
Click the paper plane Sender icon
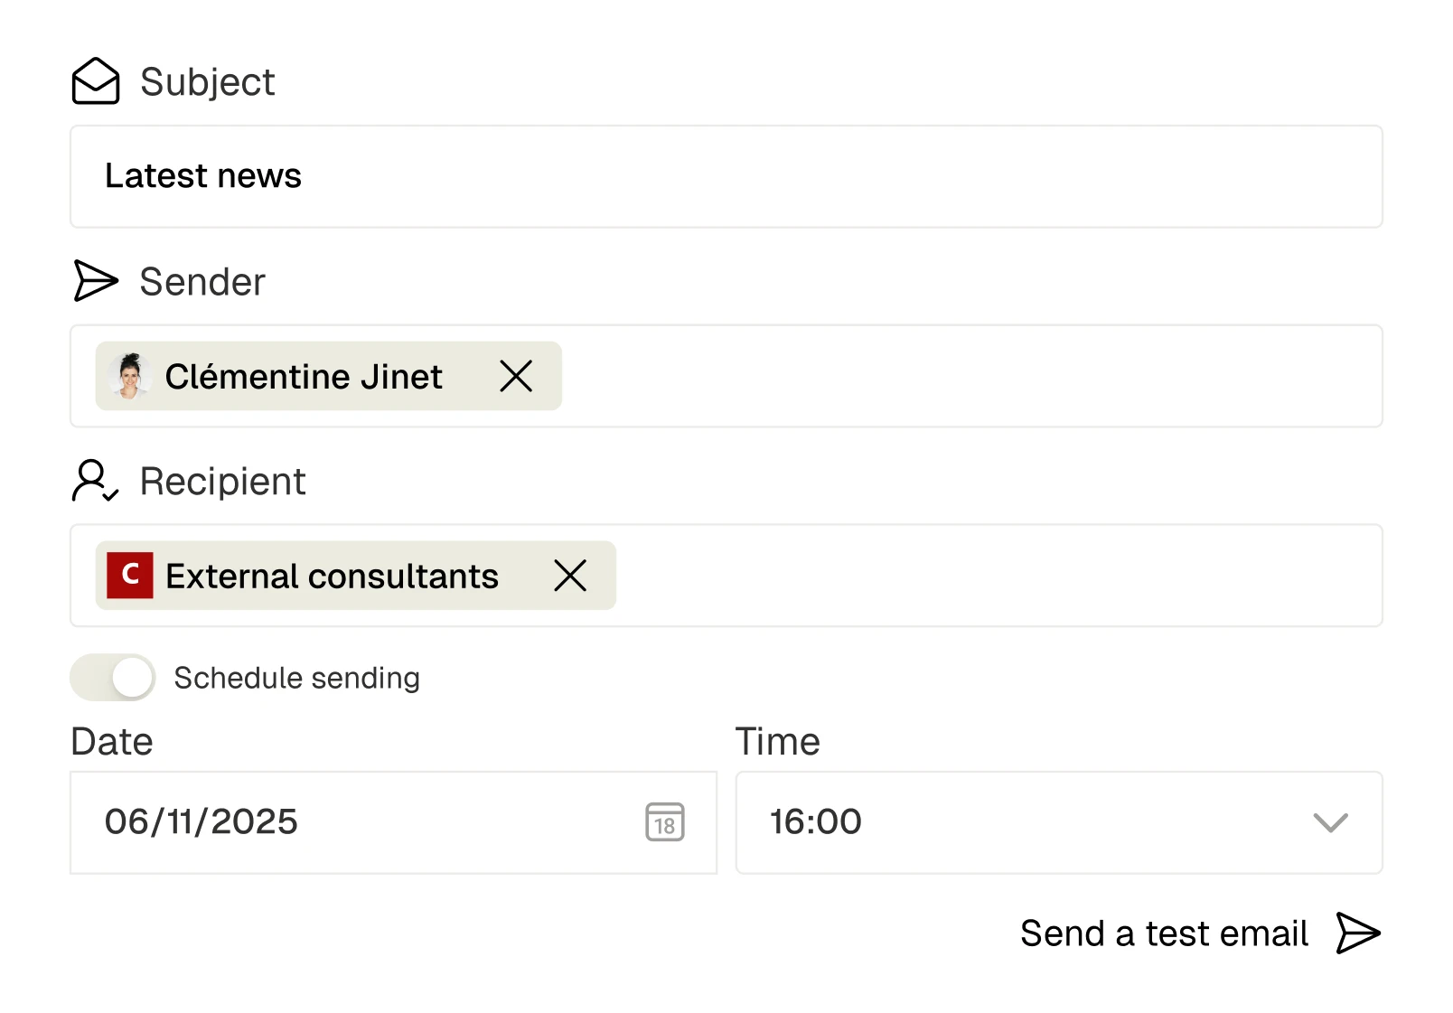point(95,281)
